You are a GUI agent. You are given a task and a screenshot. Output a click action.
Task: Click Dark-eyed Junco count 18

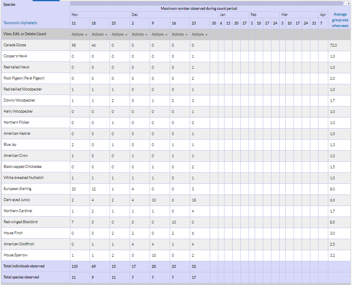click(x=194, y=200)
